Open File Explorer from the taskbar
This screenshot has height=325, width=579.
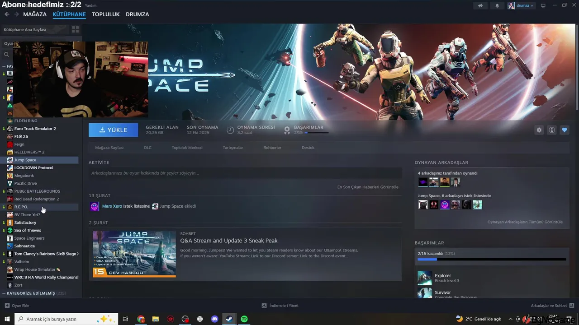coord(156,319)
